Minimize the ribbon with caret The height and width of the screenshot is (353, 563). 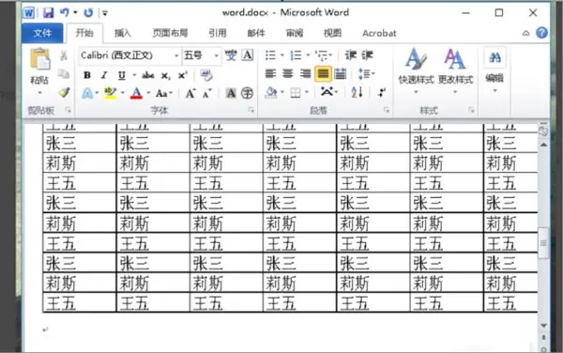pyautogui.click(x=525, y=34)
